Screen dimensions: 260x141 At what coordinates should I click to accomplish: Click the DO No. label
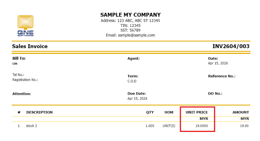point(215,94)
